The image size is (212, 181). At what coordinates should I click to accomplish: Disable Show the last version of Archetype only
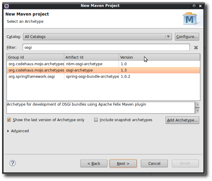pos(9,120)
